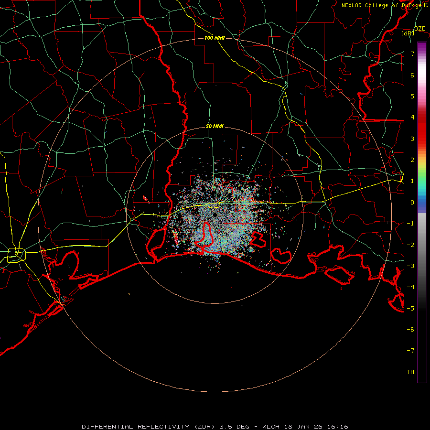Click the -2 dB value on the color scale

pyautogui.click(x=410, y=245)
